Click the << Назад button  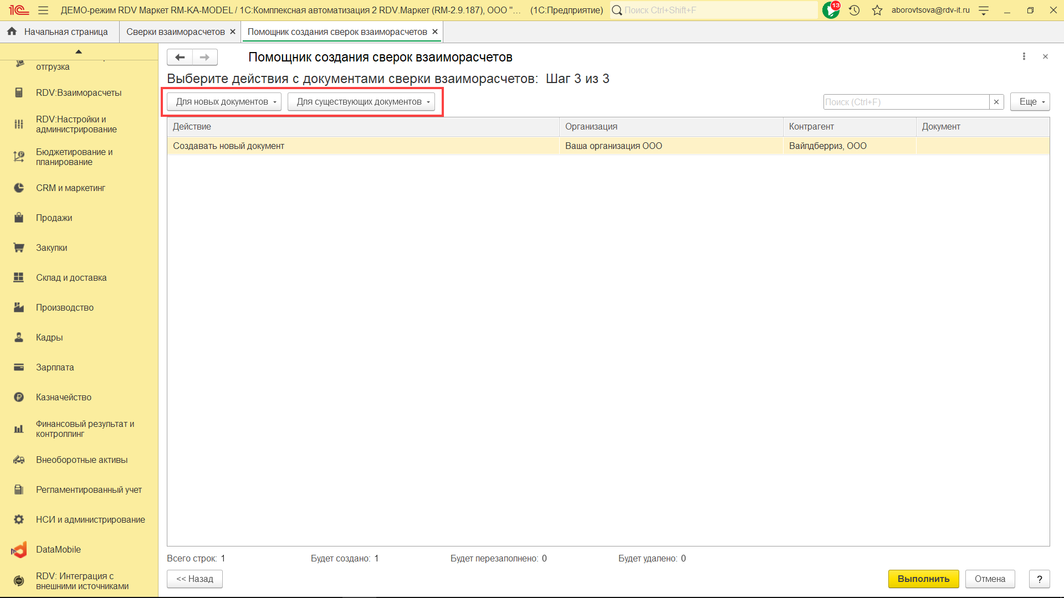(x=195, y=579)
